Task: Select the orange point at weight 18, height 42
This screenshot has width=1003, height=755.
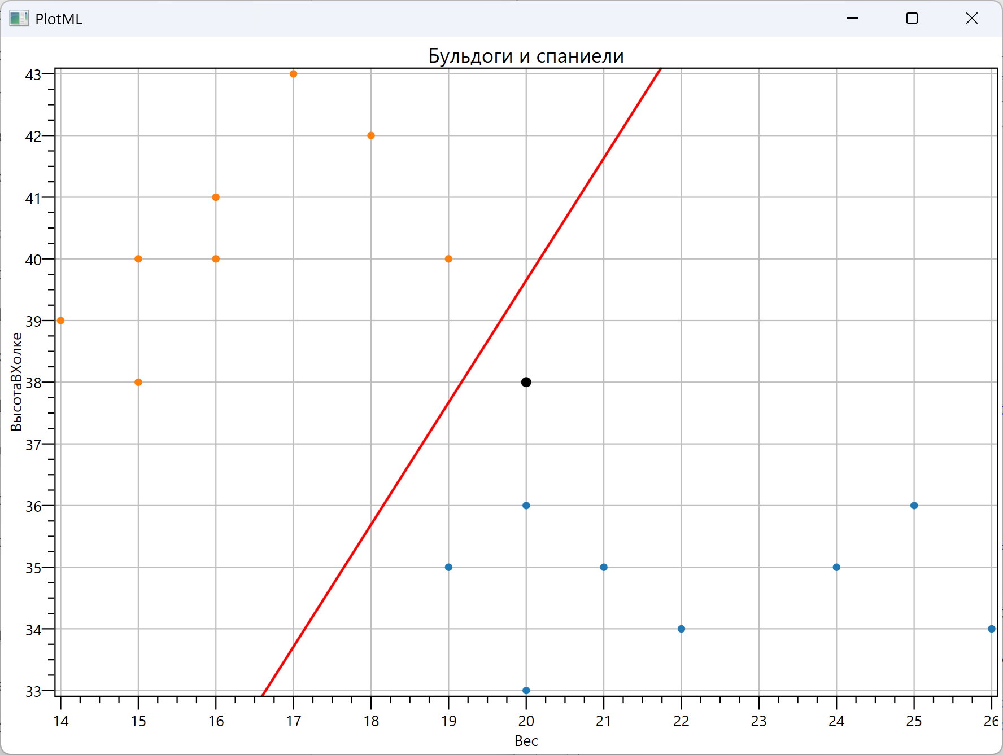Action: pyautogui.click(x=371, y=135)
